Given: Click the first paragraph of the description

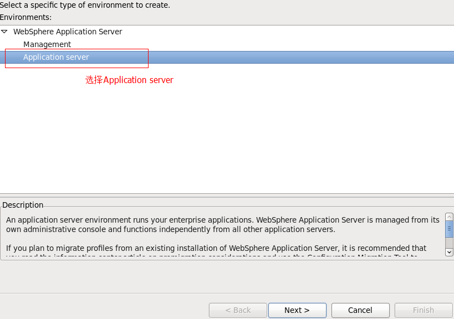Looking at the screenshot, I should [222, 224].
